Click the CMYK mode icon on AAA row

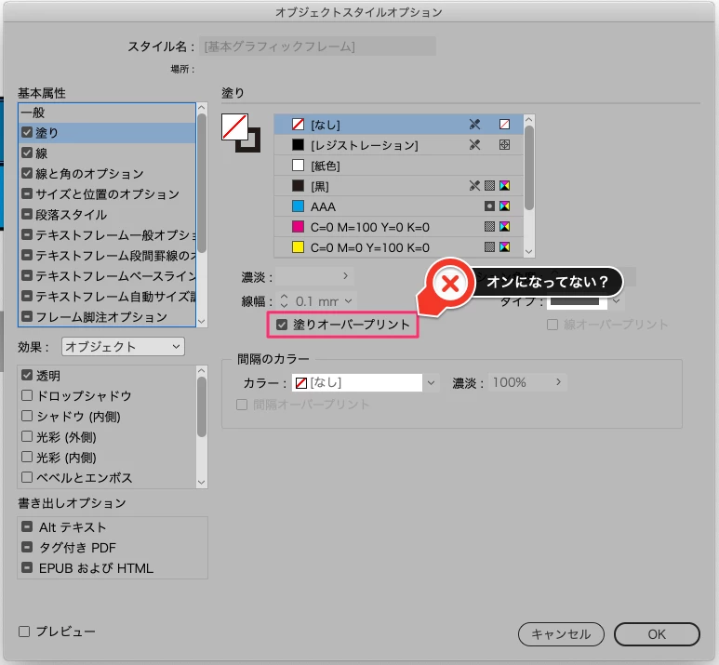(504, 206)
